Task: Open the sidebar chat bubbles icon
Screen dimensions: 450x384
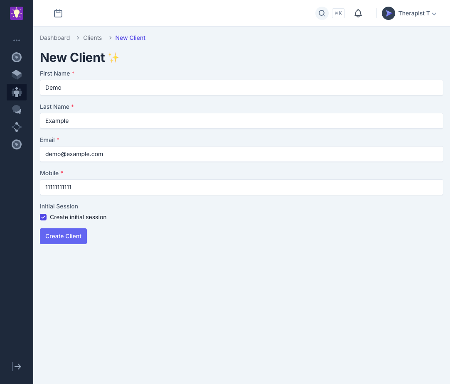Action: tap(17, 110)
